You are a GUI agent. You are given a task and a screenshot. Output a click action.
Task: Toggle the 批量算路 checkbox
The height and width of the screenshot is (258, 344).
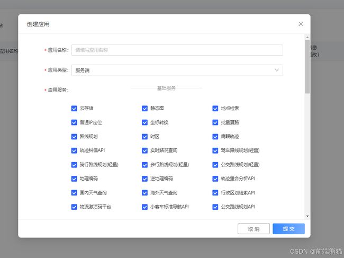point(215,122)
